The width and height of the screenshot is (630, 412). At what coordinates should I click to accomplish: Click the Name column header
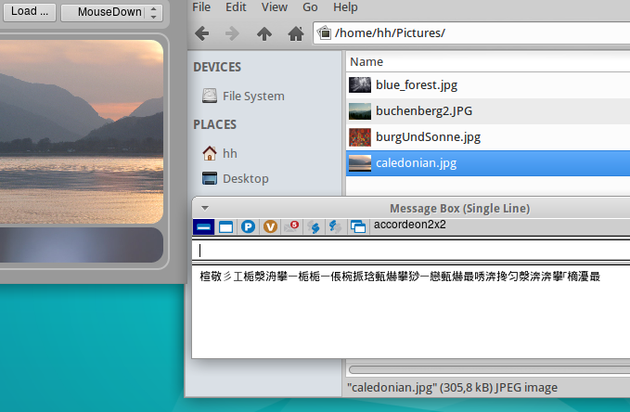point(366,61)
